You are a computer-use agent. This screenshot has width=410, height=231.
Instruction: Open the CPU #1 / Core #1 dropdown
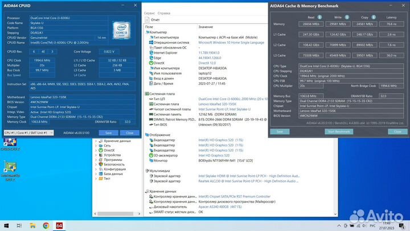(x=29, y=132)
